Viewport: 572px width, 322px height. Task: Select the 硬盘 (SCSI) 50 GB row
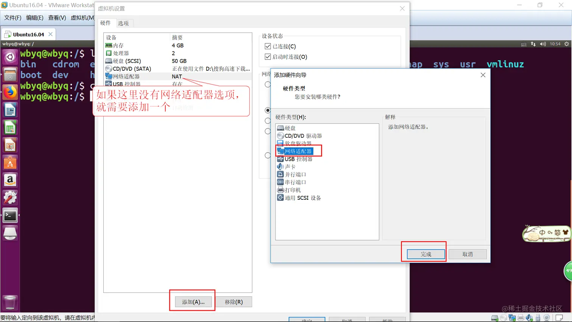click(x=178, y=61)
